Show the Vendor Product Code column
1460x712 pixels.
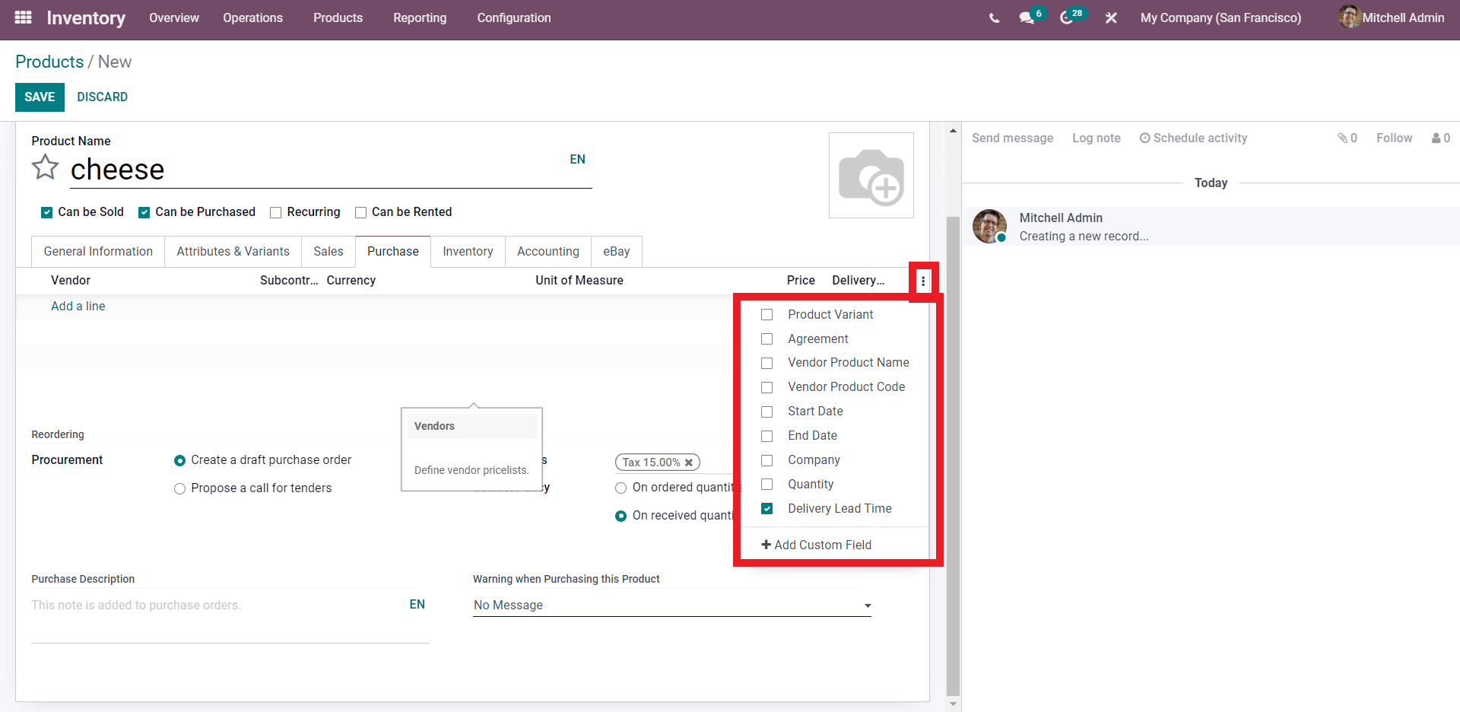[766, 387]
